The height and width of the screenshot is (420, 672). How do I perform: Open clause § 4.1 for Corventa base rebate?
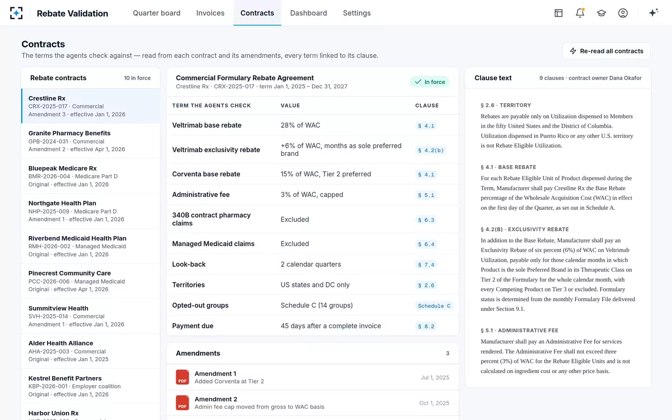[x=426, y=175]
